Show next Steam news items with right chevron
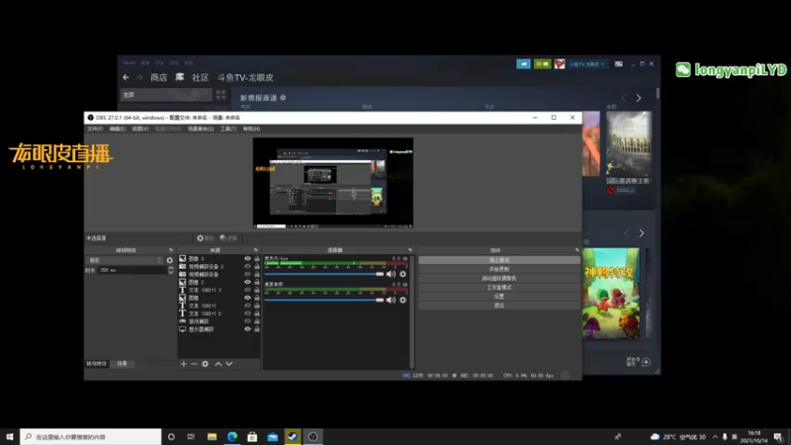Image resolution: width=791 pixels, height=445 pixels. (639, 98)
